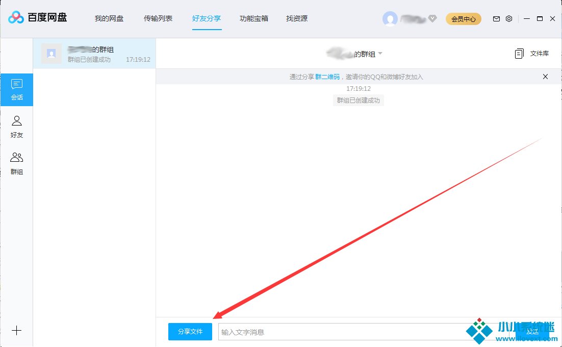Open the 文件库 file library icon

(x=519, y=54)
